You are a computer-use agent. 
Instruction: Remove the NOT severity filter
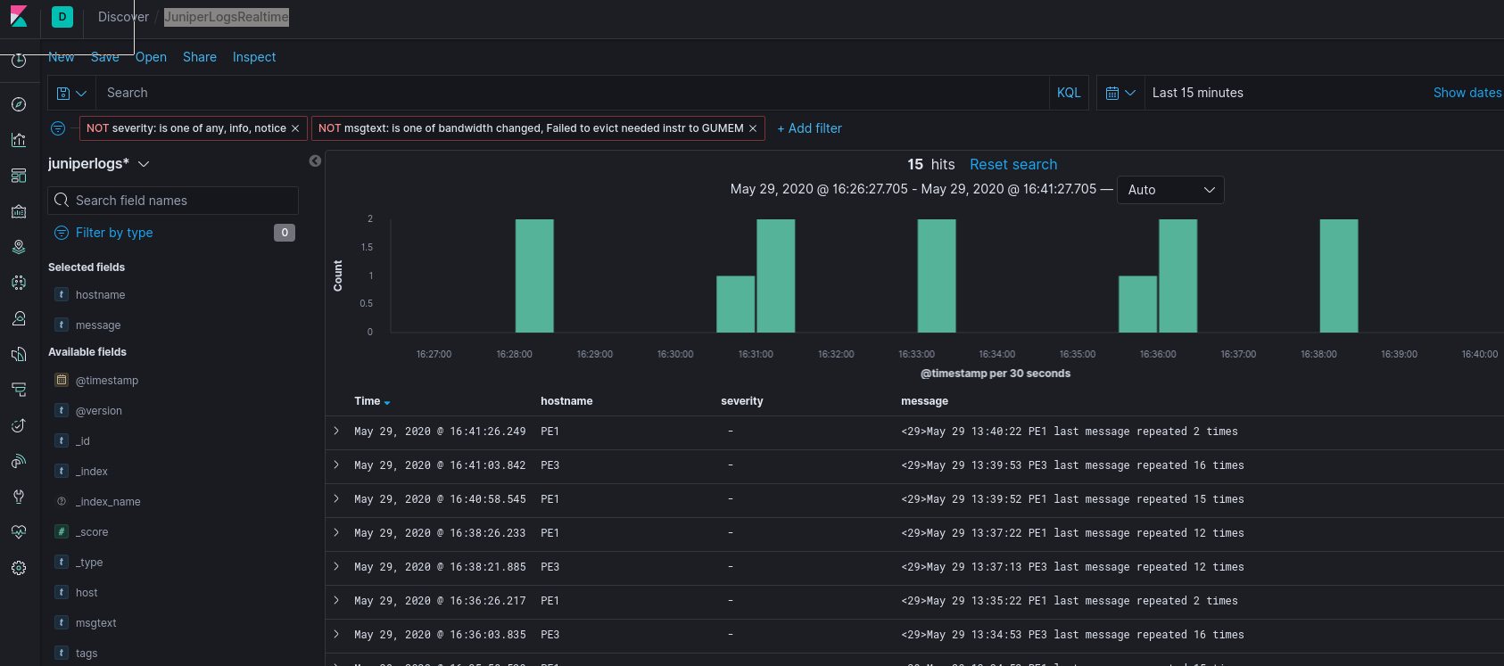pyautogui.click(x=295, y=128)
